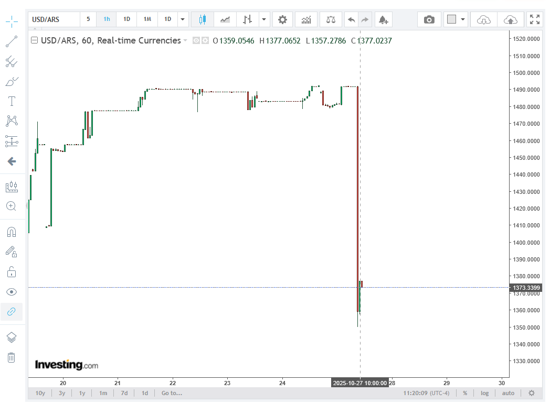This screenshot has width=550, height=404.
Task: Set range to 1y
Action: [82, 393]
